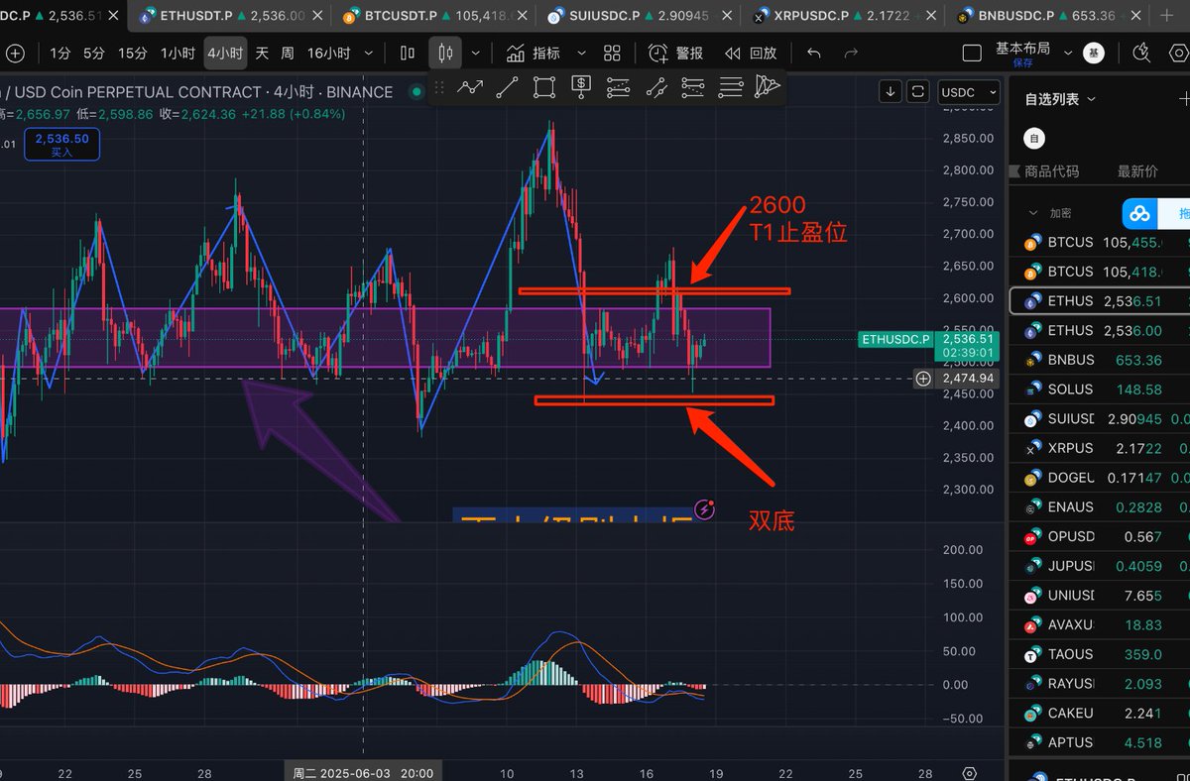Screen dimensions: 1190x781
Task: Select the SOLUS 148.58 watchlist row
Action: [x=1101, y=390]
